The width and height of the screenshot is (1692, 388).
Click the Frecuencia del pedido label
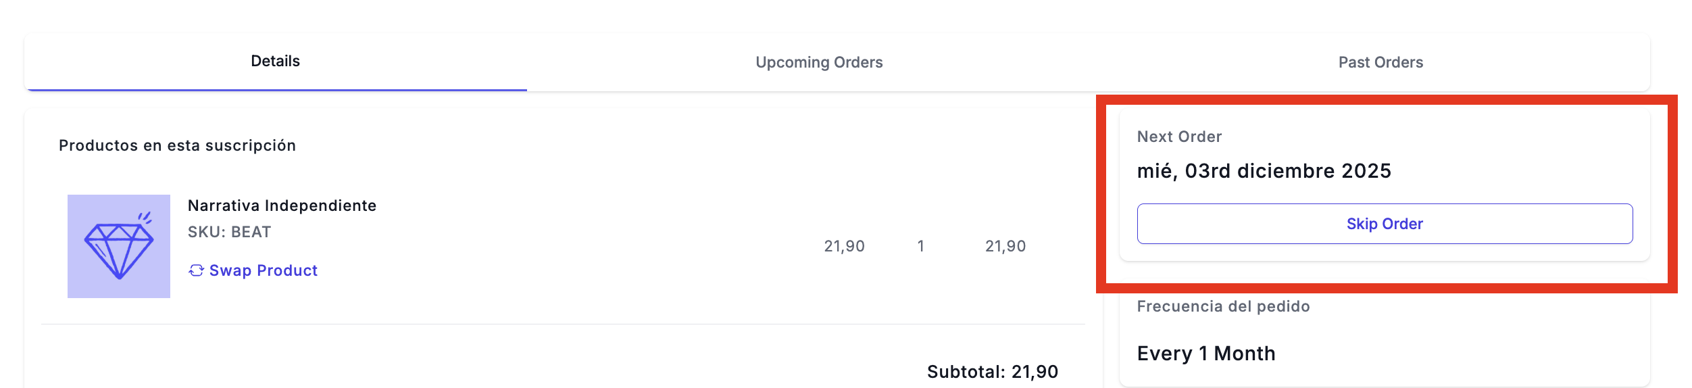(1223, 306)
